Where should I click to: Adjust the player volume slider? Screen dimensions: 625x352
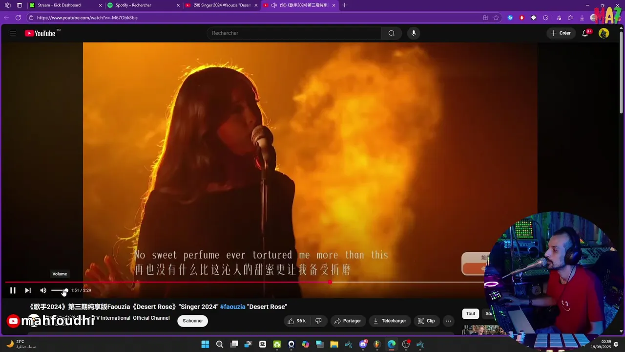60,290
